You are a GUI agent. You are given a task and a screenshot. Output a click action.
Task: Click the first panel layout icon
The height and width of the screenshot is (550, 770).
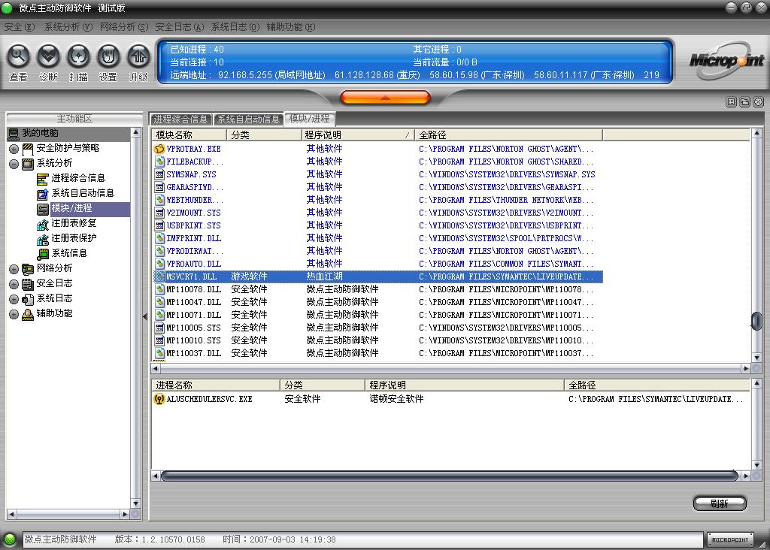pyautogui.click(x=731, y=102)
